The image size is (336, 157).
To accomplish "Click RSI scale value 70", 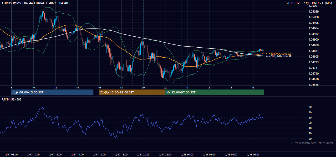I will coord(310,112).
